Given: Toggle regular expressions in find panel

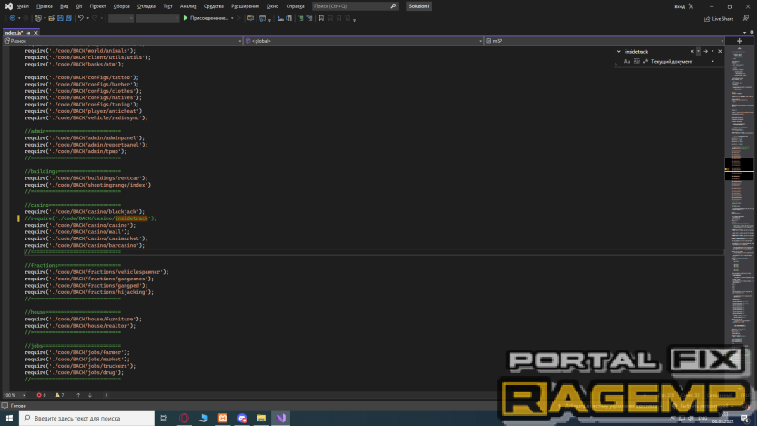Looking at the screenshot, I should tap(645, 61).
